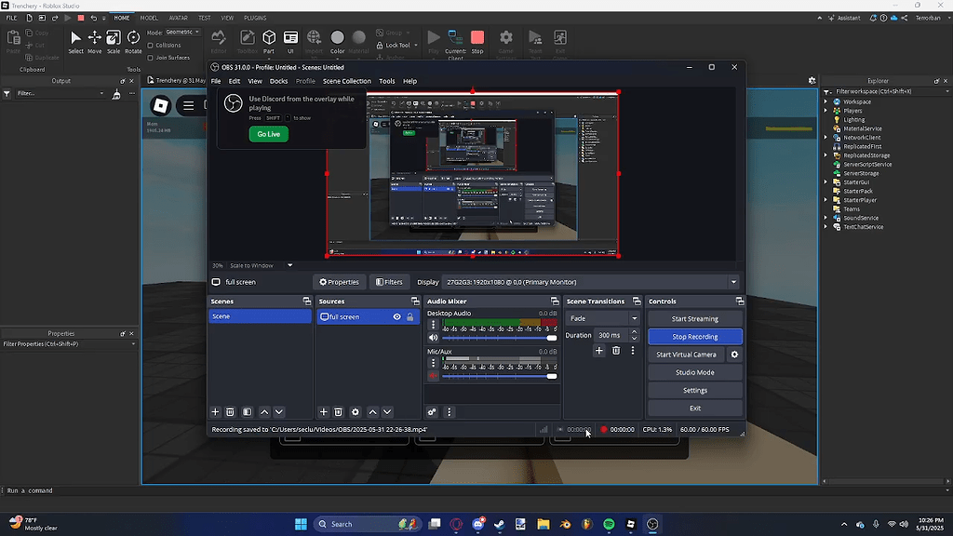Open scene filters icon in Scenes dock
This screenshot has height=536, width=953.
coord(248,412)
